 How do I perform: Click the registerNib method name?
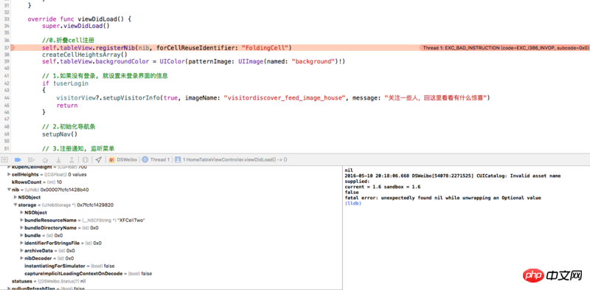pyautogui.click(x=115, y=48)
